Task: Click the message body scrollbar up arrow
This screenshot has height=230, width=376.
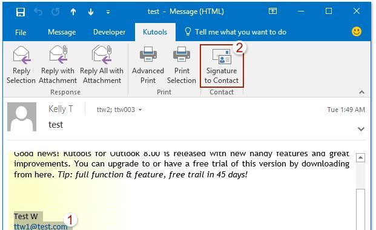Action: coord(360,158)
